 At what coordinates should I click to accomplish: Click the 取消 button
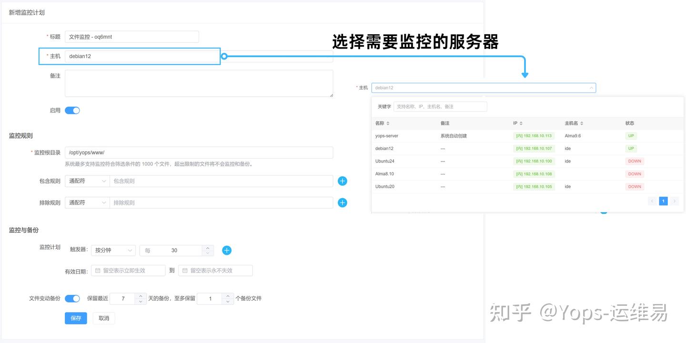click(x=104, y=318)
